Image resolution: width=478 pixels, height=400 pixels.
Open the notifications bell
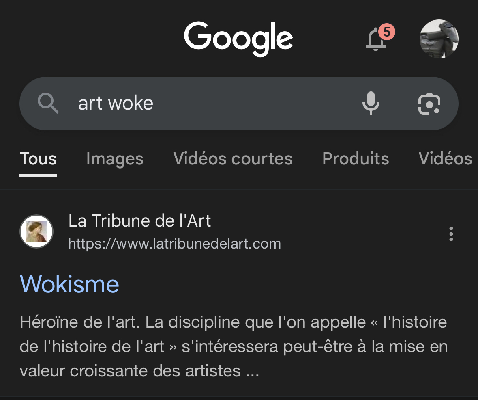375,41
